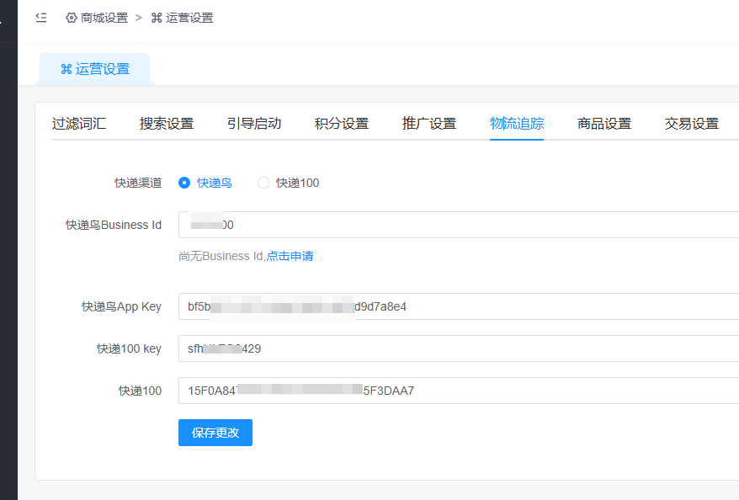Viewport: 739px width, 500px height.
Task: Switch to the 积分设置 tab
Action: [342, 124]
